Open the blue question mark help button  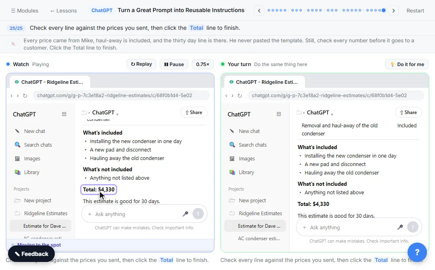pos(417,252)
